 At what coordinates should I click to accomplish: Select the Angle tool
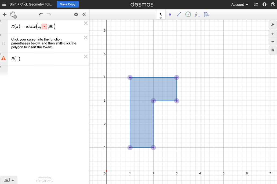point(197,14)
